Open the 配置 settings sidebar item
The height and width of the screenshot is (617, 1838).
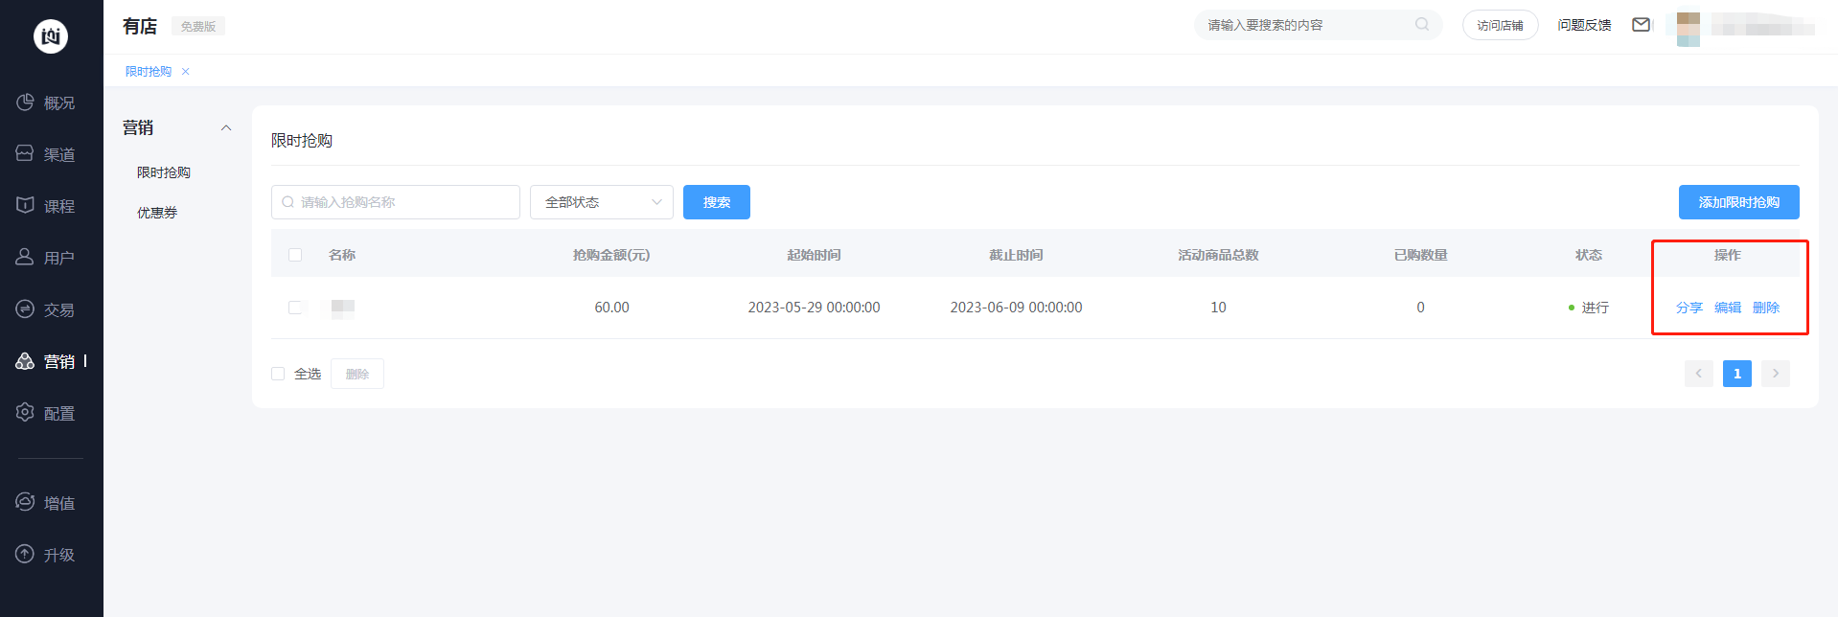tap(46, 413)
